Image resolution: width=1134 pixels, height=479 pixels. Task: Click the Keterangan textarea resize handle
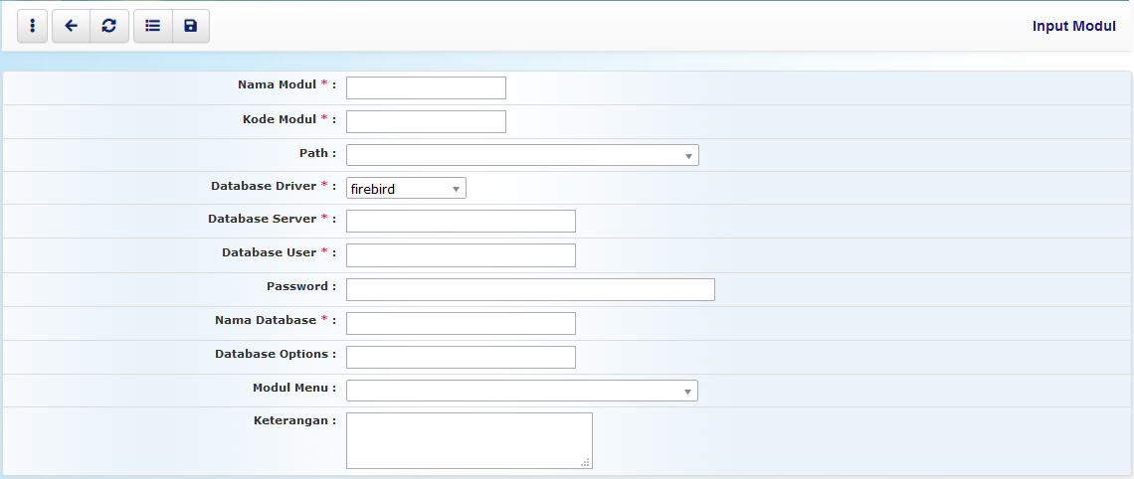click(x=586, y=462)
